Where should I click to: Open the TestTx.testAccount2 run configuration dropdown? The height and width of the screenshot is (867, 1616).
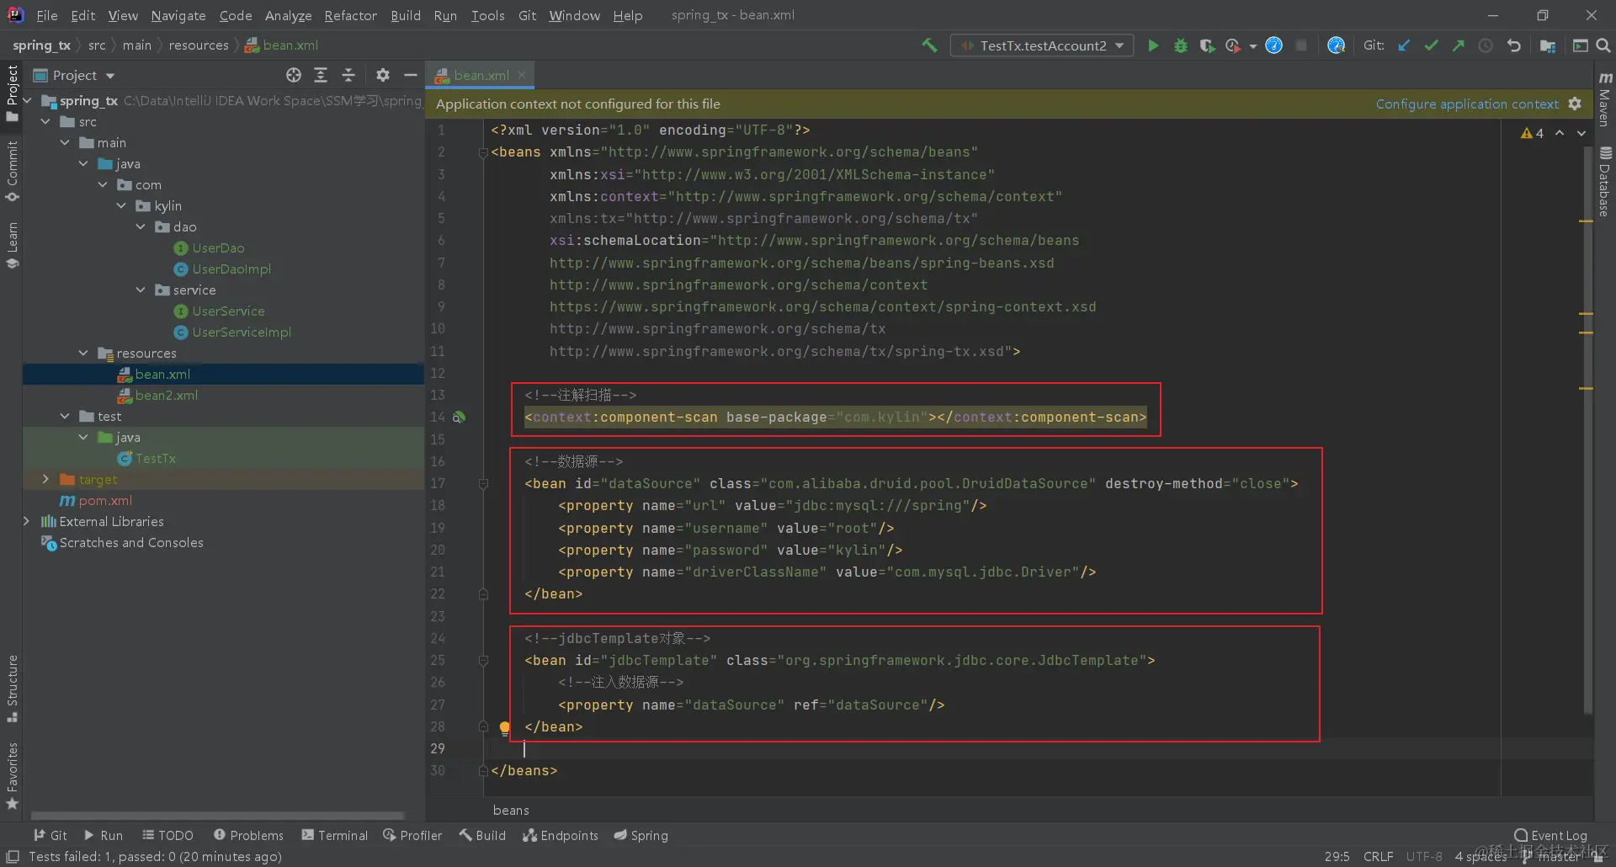point(1042,45)
